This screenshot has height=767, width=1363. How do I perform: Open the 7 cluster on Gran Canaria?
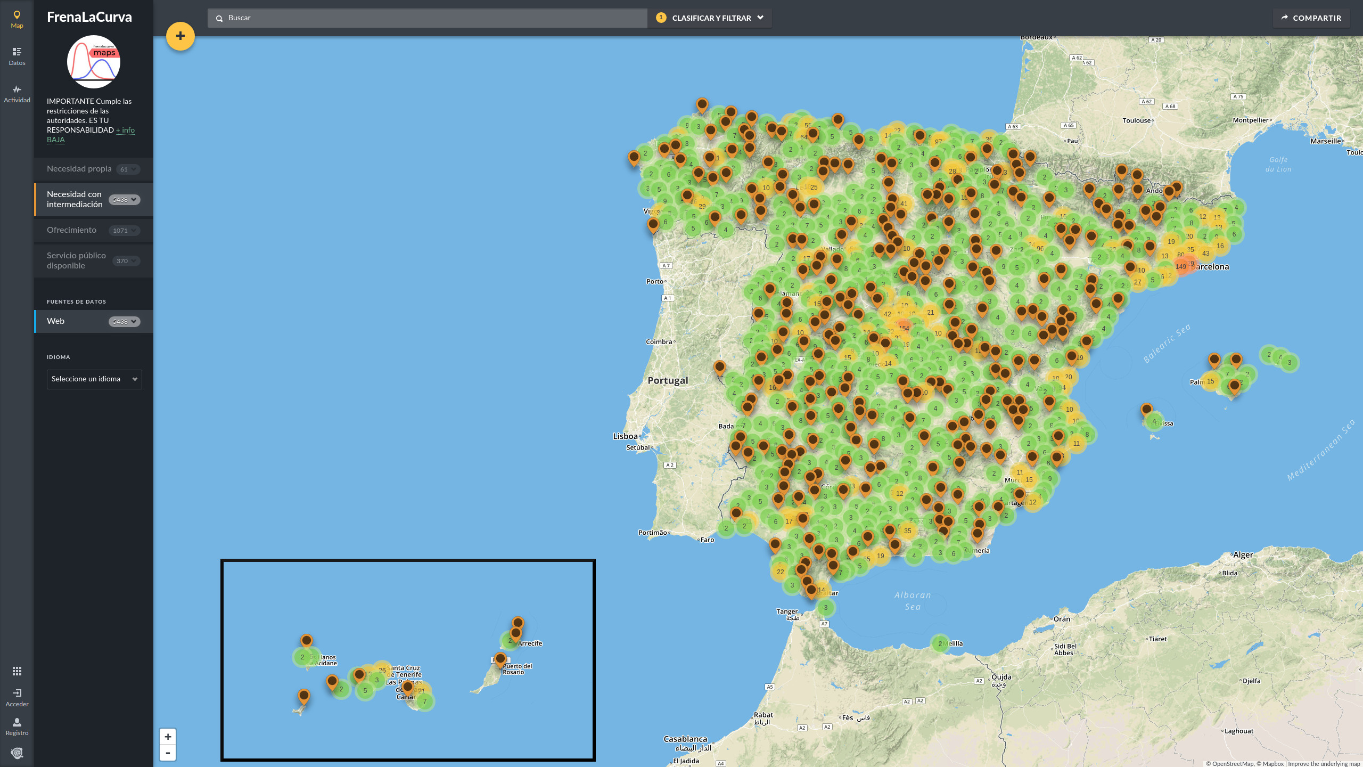[x=424, y=701]
